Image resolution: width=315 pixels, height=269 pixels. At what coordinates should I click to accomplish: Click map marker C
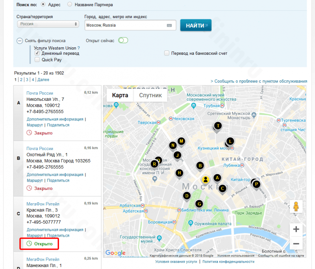[222, 189]
